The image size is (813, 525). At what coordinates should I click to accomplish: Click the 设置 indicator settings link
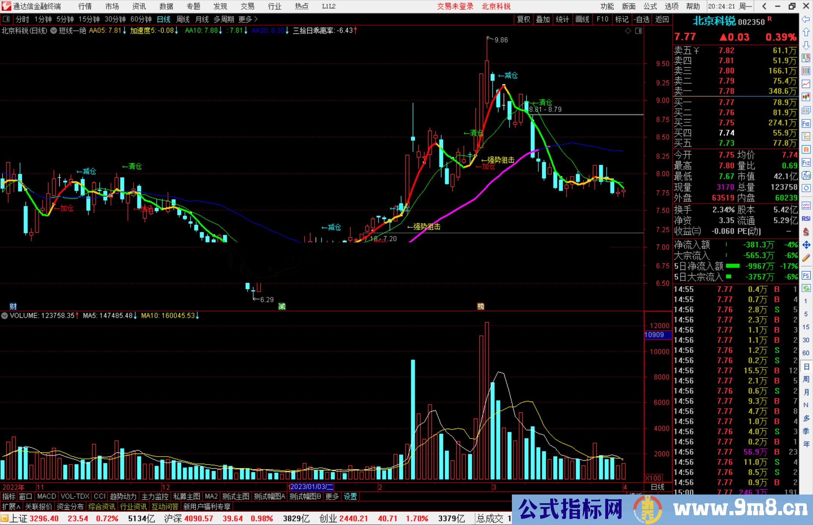[x=350, y=496]
